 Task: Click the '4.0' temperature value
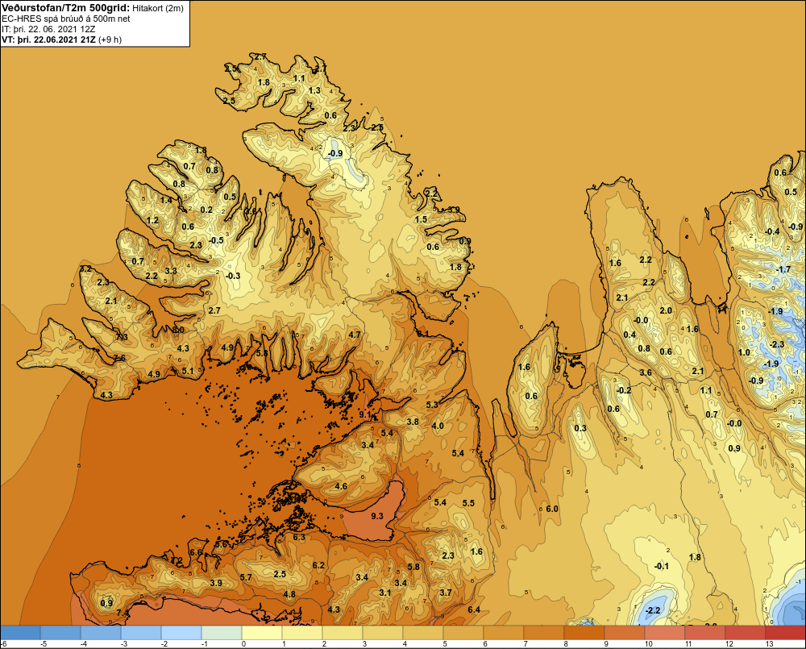click(x=438, y=426)
